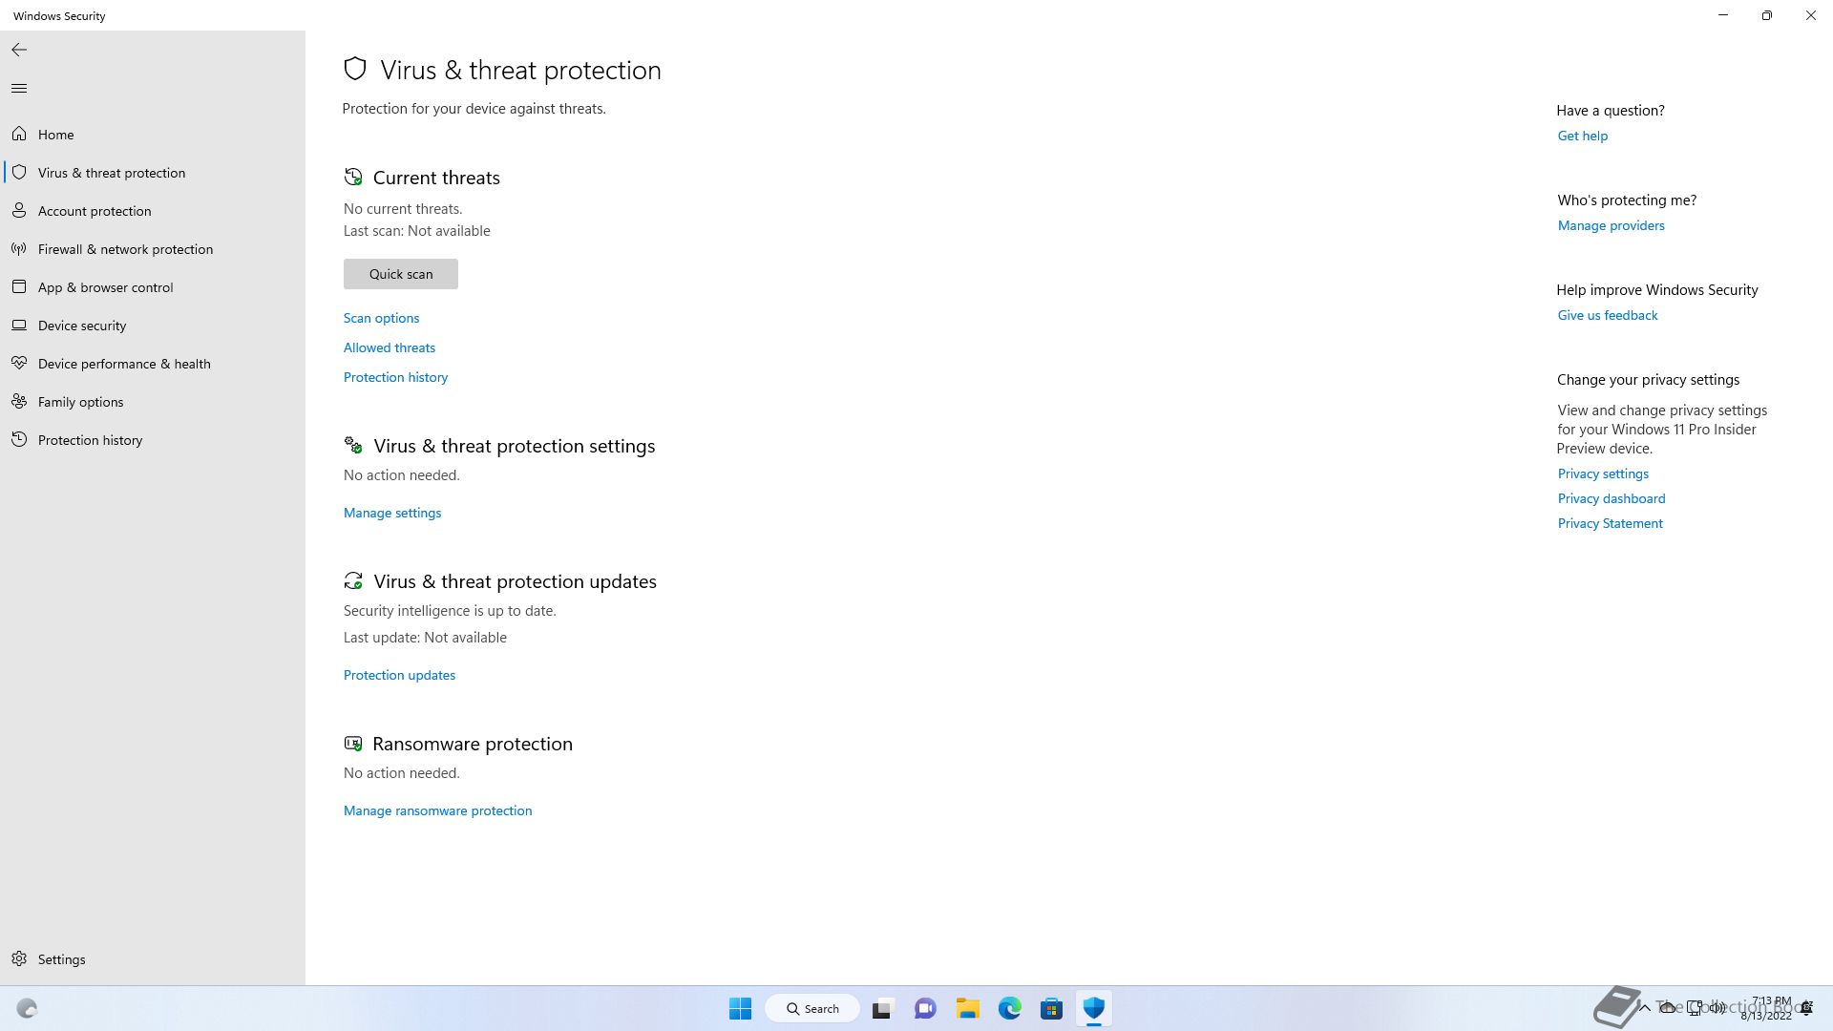Click the people icon for Family options
The height and width of the screenshot is (1031, 1833).
(x=19, y=401)
